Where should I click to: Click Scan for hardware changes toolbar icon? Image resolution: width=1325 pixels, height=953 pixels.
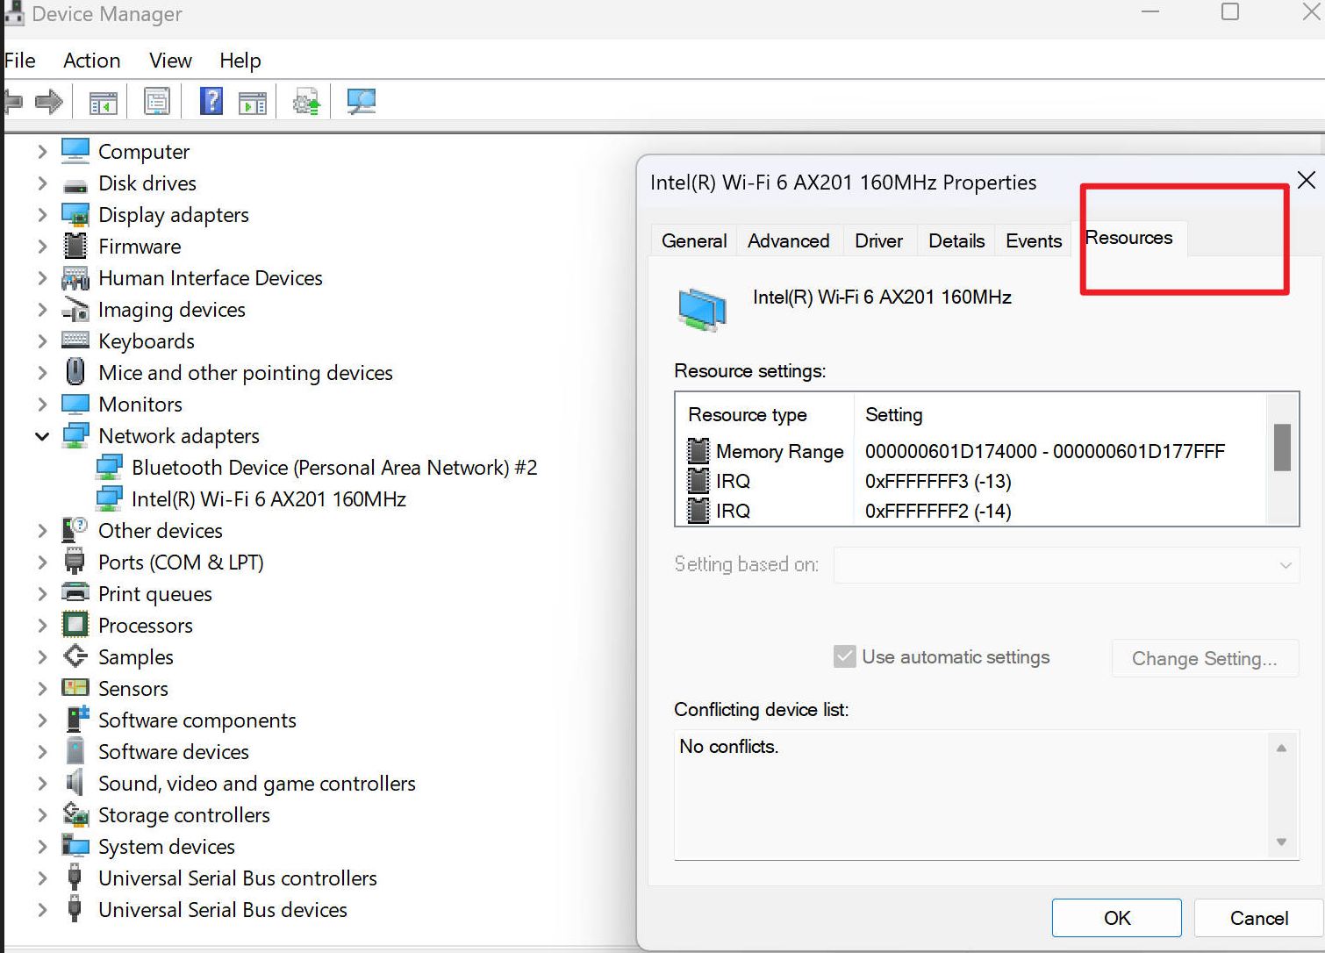tap(361, 102)
